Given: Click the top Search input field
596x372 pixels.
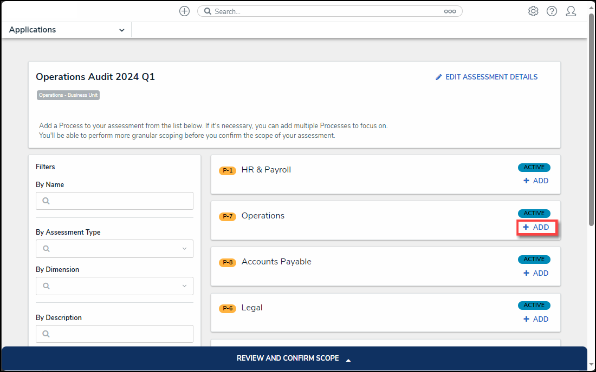Looking at the screenshot, I should [x=329, y=11].
